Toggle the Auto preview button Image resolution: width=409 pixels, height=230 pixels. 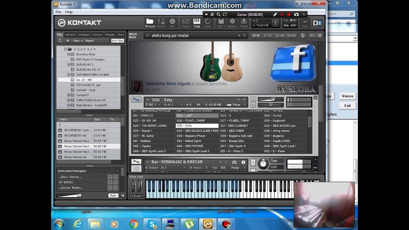coord(113,195)
